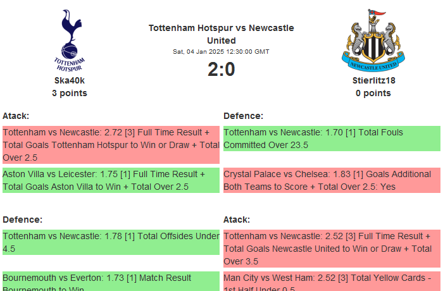Open the Ska40k player name
443x291 pixels.
[70, 80]
